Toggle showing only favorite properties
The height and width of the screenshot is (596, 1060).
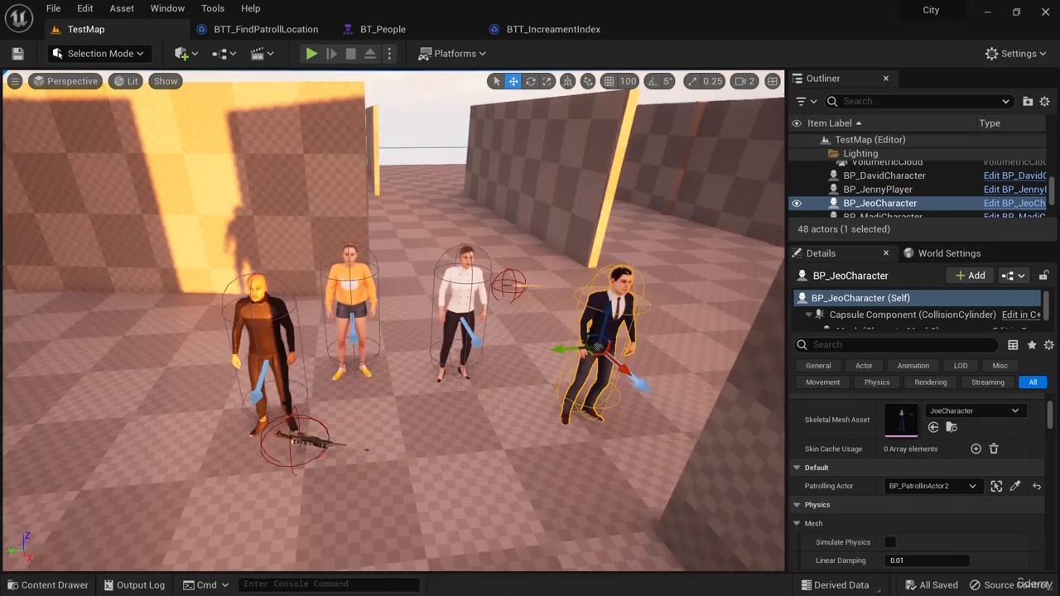click(1032, 344)
